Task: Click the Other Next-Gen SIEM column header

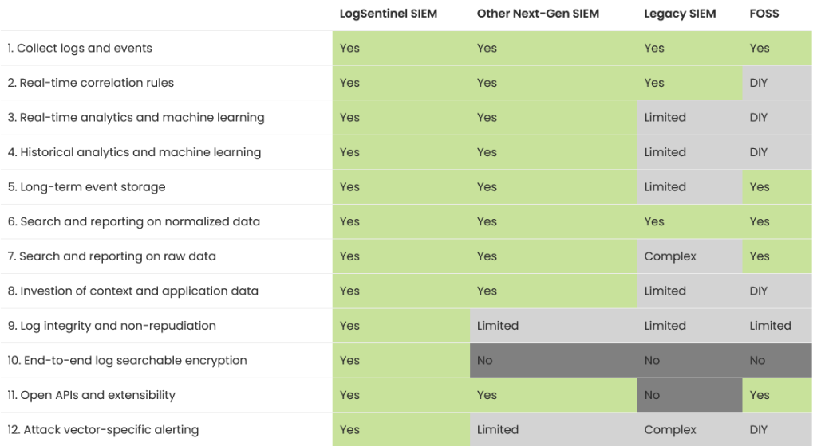Action: (x=538, y=14)
